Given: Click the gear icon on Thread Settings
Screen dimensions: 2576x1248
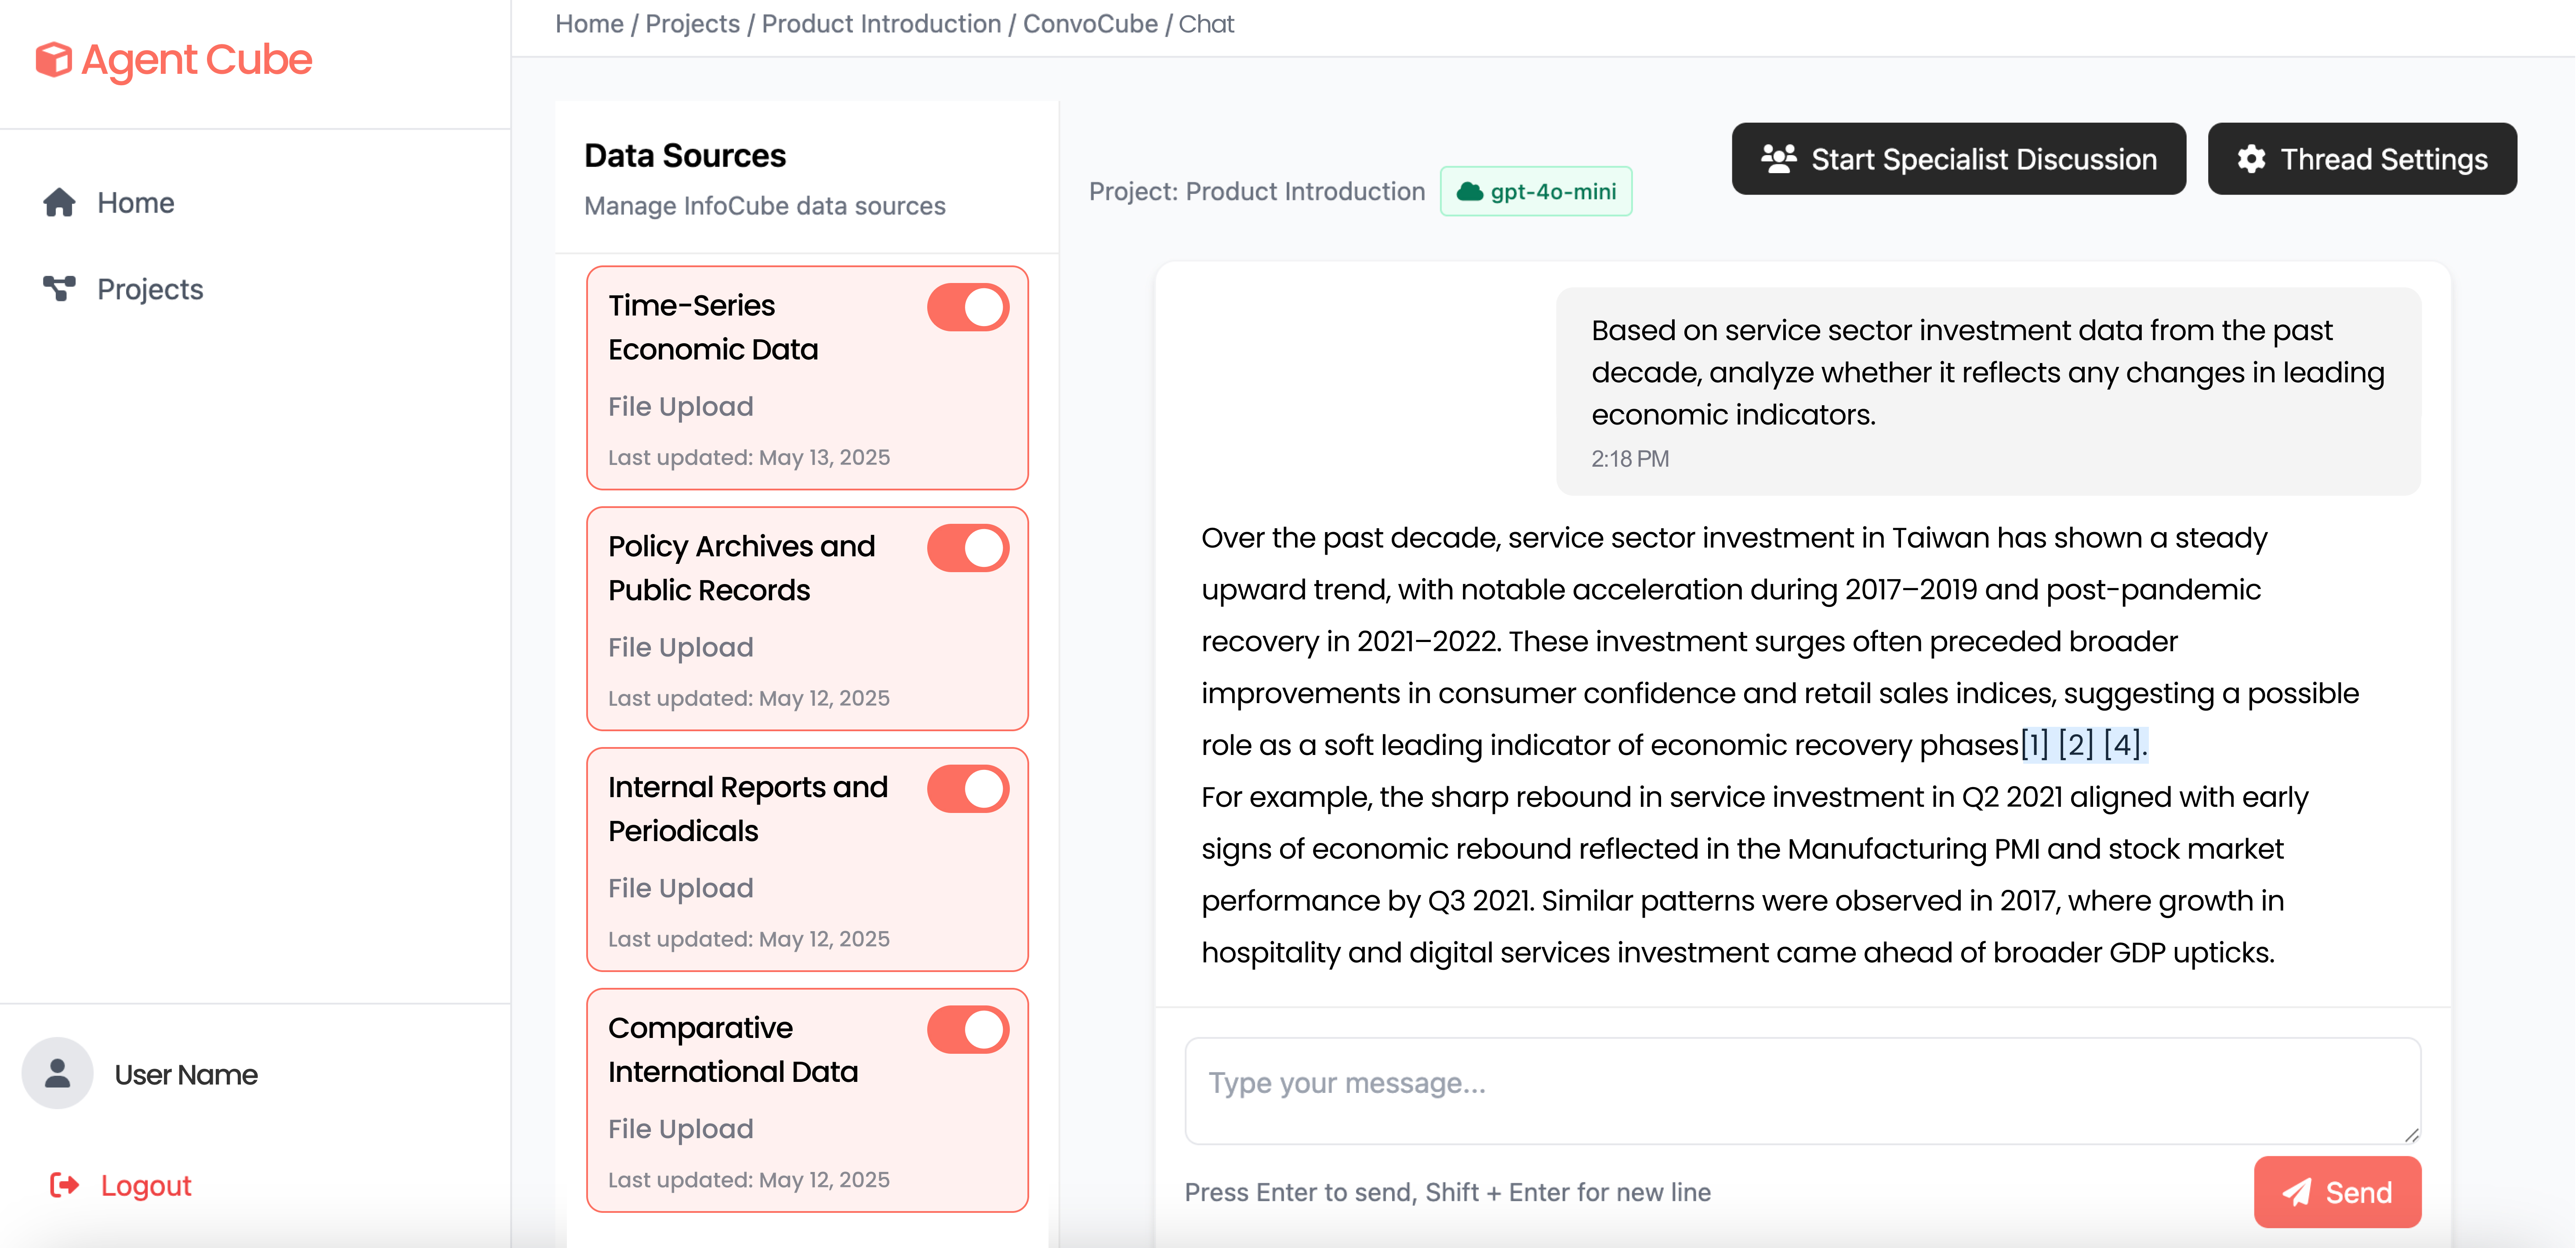Looking at the screenshot, I should [2251, 159].
